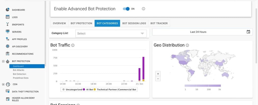
Task: Click the Data Theft Protection icon
Action: click(8, 92)
